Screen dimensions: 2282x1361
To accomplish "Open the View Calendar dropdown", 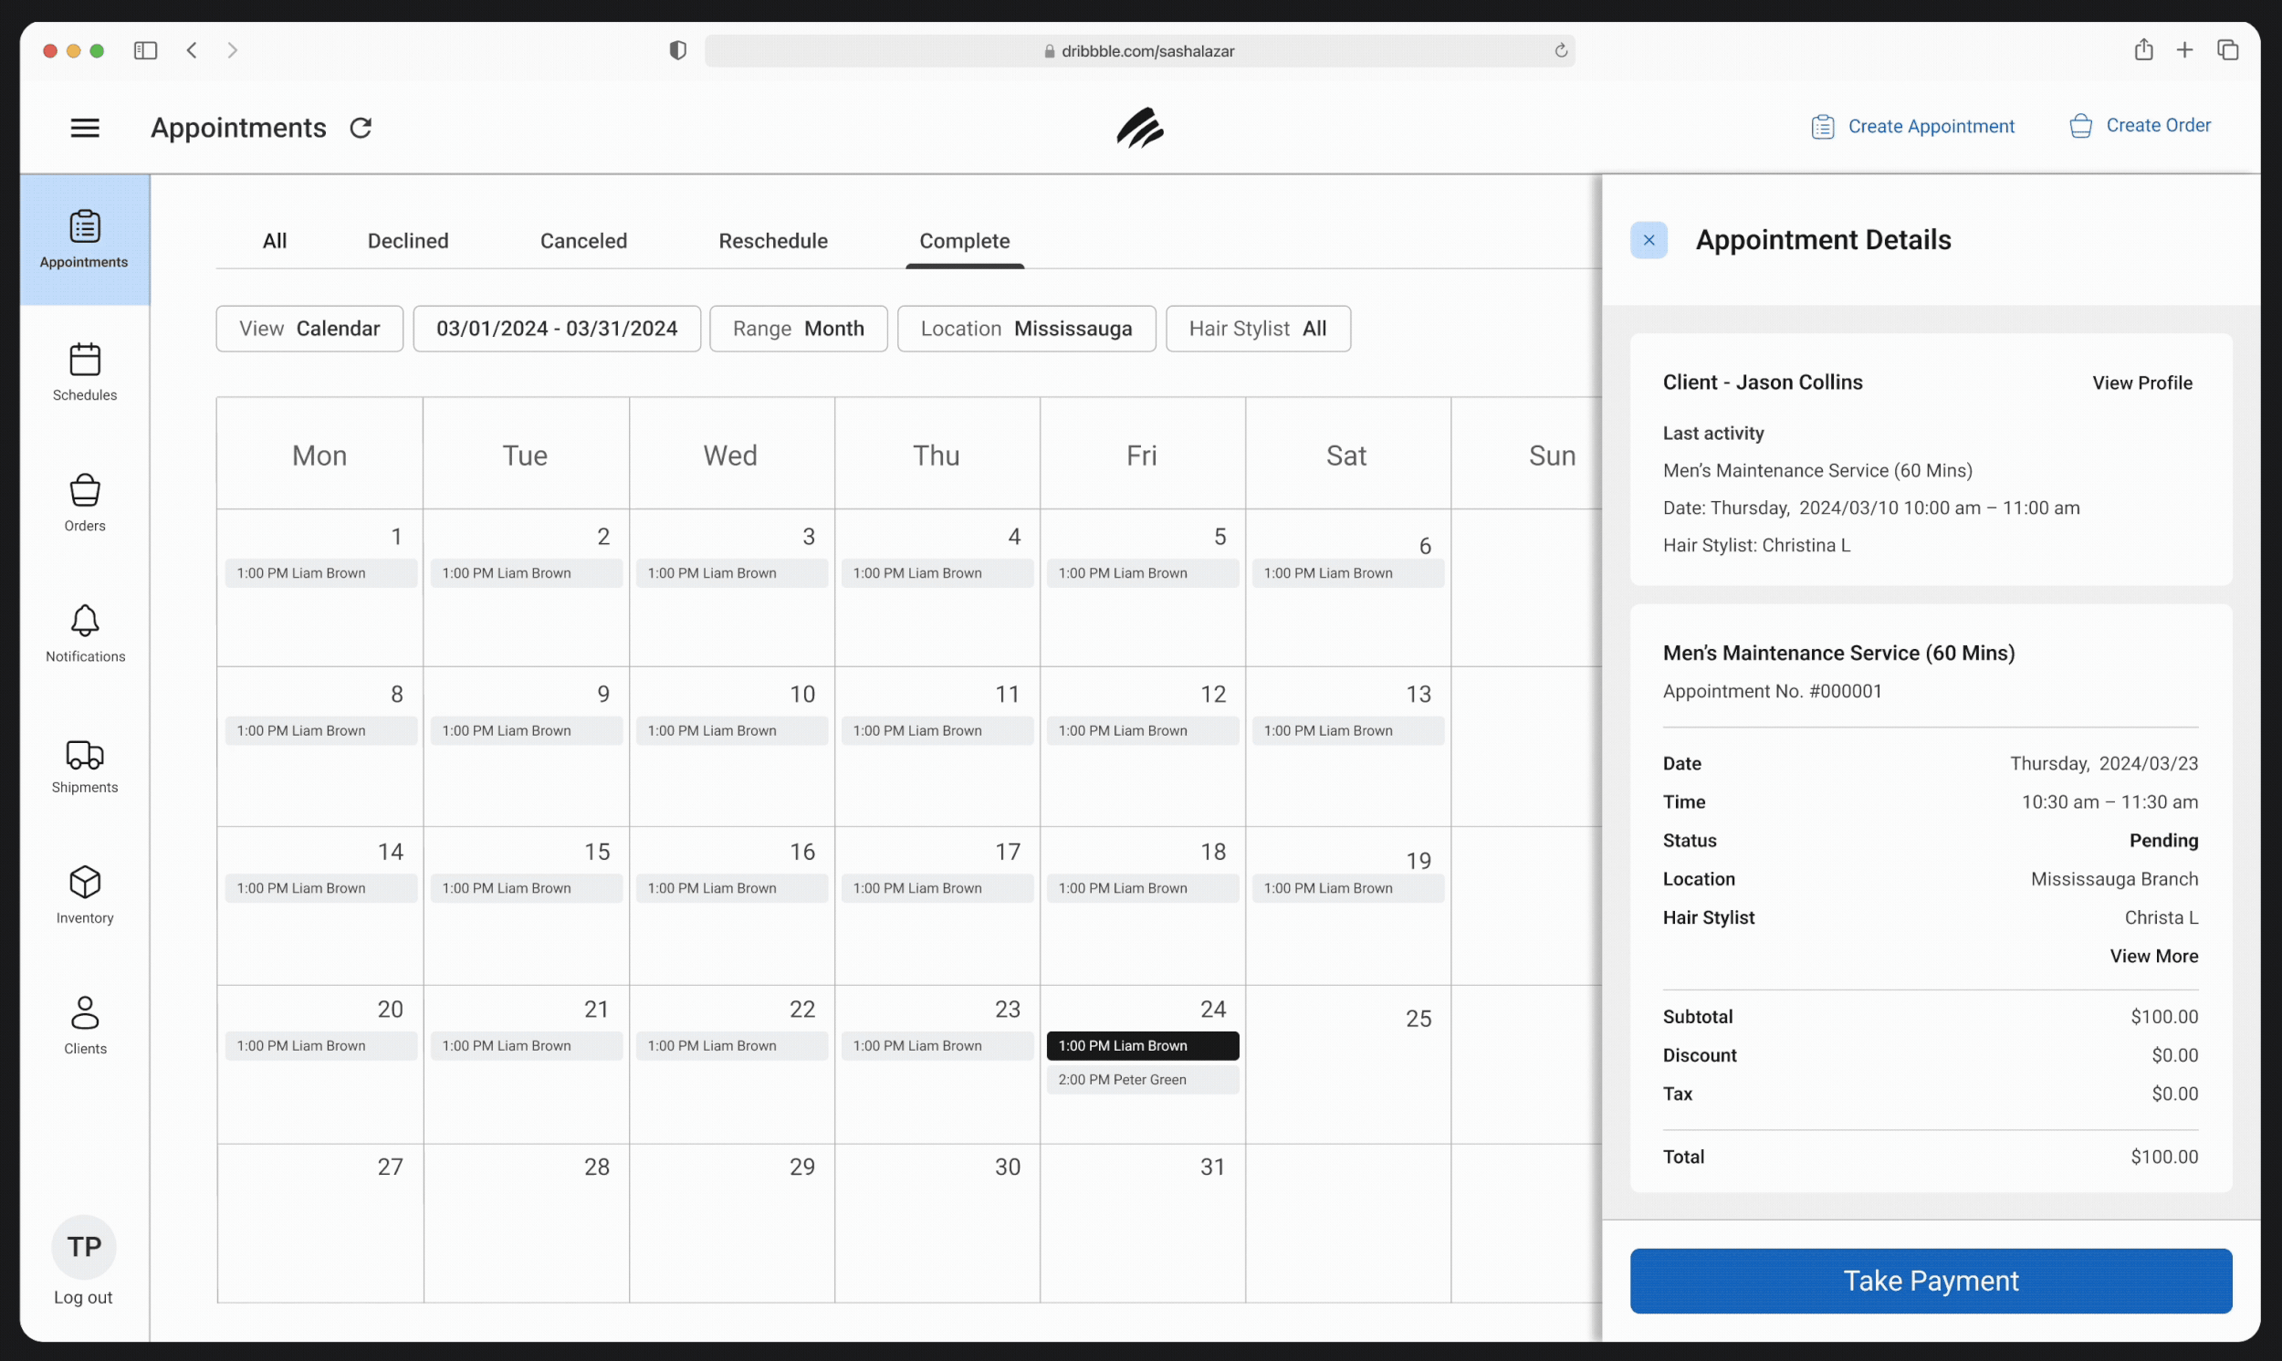I will 309,329.
